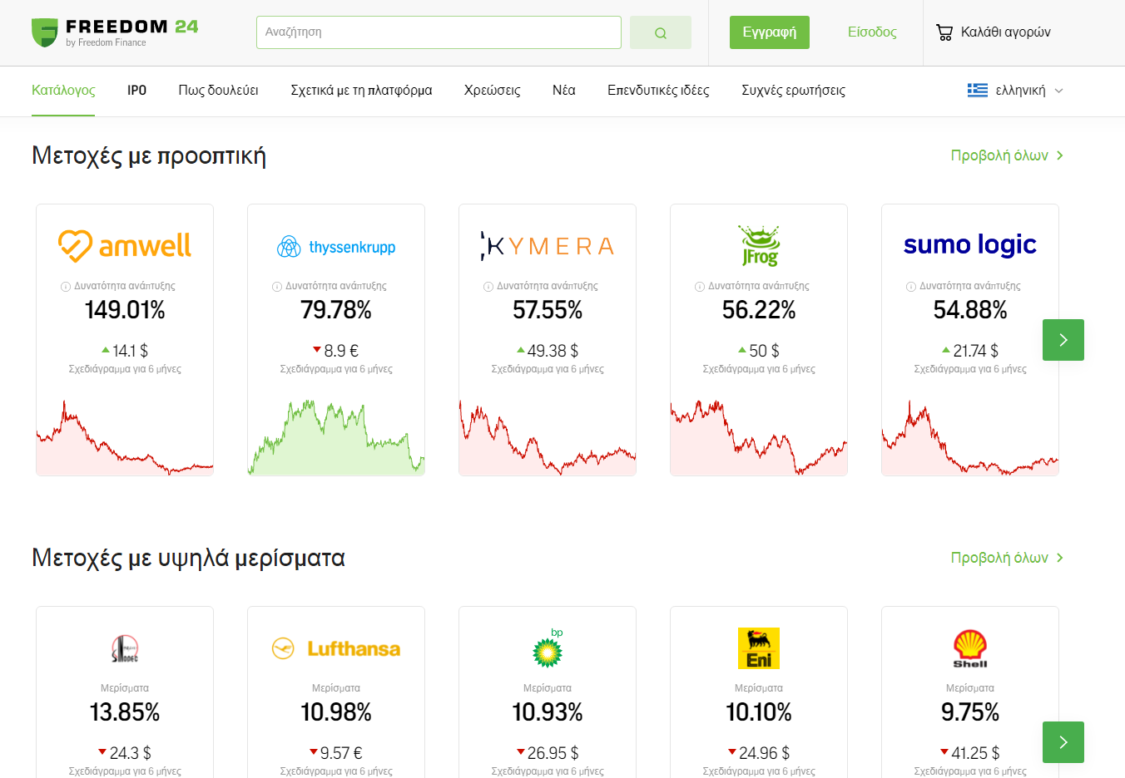Open the Eni stock logo
The width and height of the screenshot is (1125, 778).
click(759, 648)
